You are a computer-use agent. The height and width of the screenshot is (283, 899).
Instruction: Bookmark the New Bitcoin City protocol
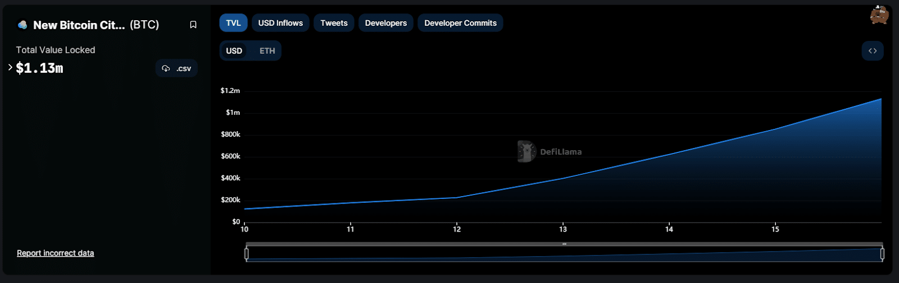(x=193, y=25)
